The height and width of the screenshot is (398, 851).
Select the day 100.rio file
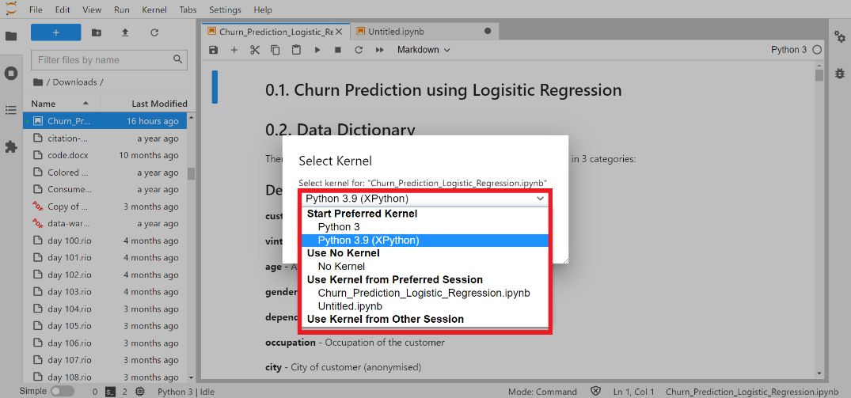[104, 241]
